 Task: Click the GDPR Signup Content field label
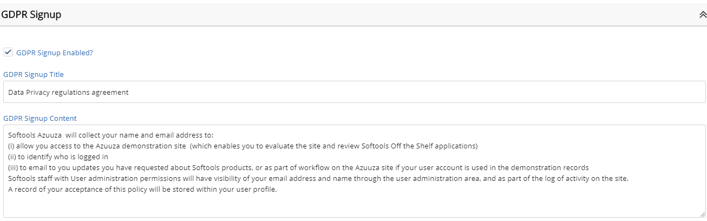click(x=40, y=118)
